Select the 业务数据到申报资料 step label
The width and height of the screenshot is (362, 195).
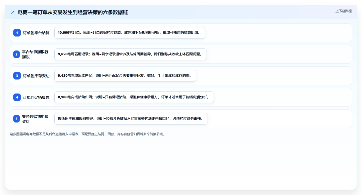point(35,119)
